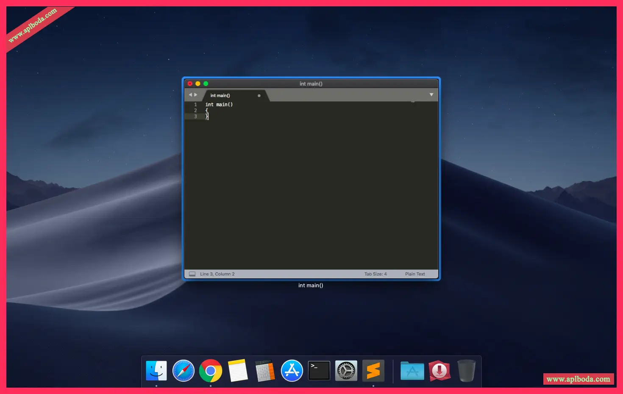Click the next tab right arrow
Image resolution: width=623 pixels, height=394 pixels.
(x=196, y=95)
